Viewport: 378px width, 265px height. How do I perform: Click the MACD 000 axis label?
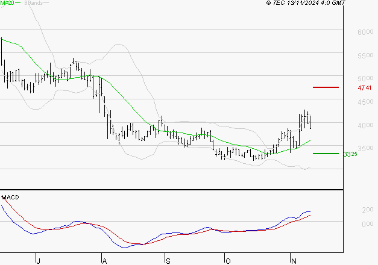tap(368, 224)
